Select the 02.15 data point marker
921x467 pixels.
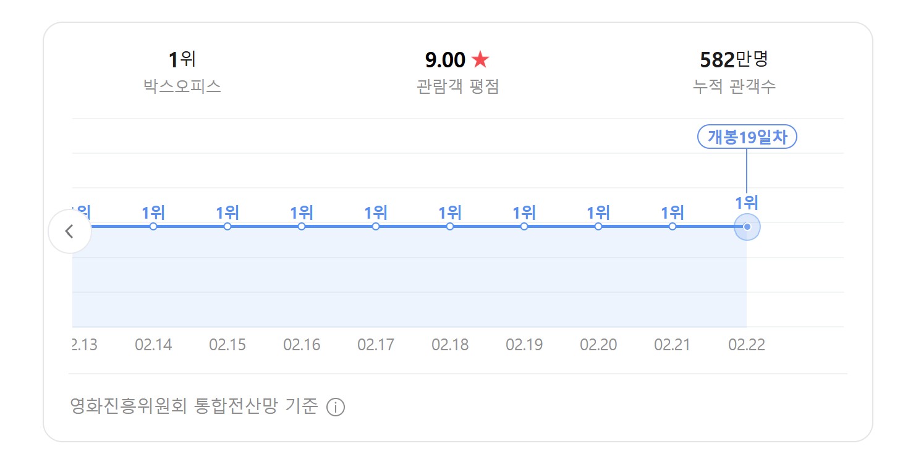click(x=227, y=227)
